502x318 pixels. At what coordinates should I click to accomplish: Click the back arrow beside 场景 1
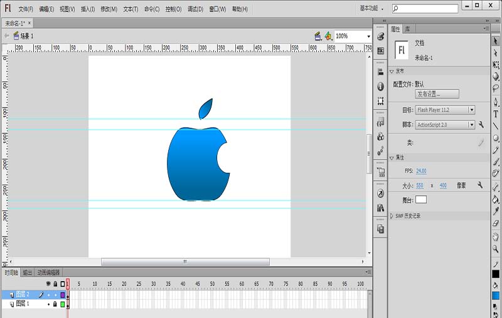point(6,36)
